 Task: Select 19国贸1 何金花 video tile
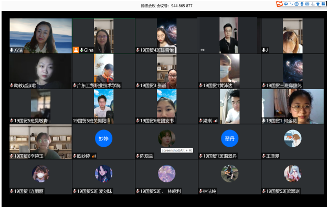pos(293,106)
